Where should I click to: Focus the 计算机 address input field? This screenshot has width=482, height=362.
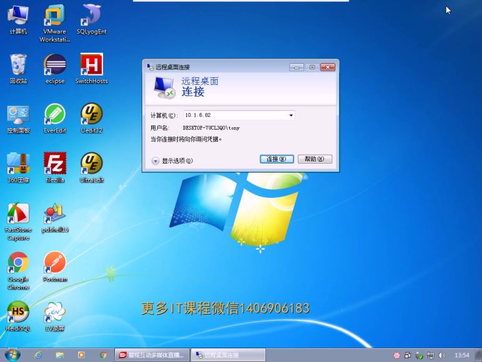(x=239, y=115)
